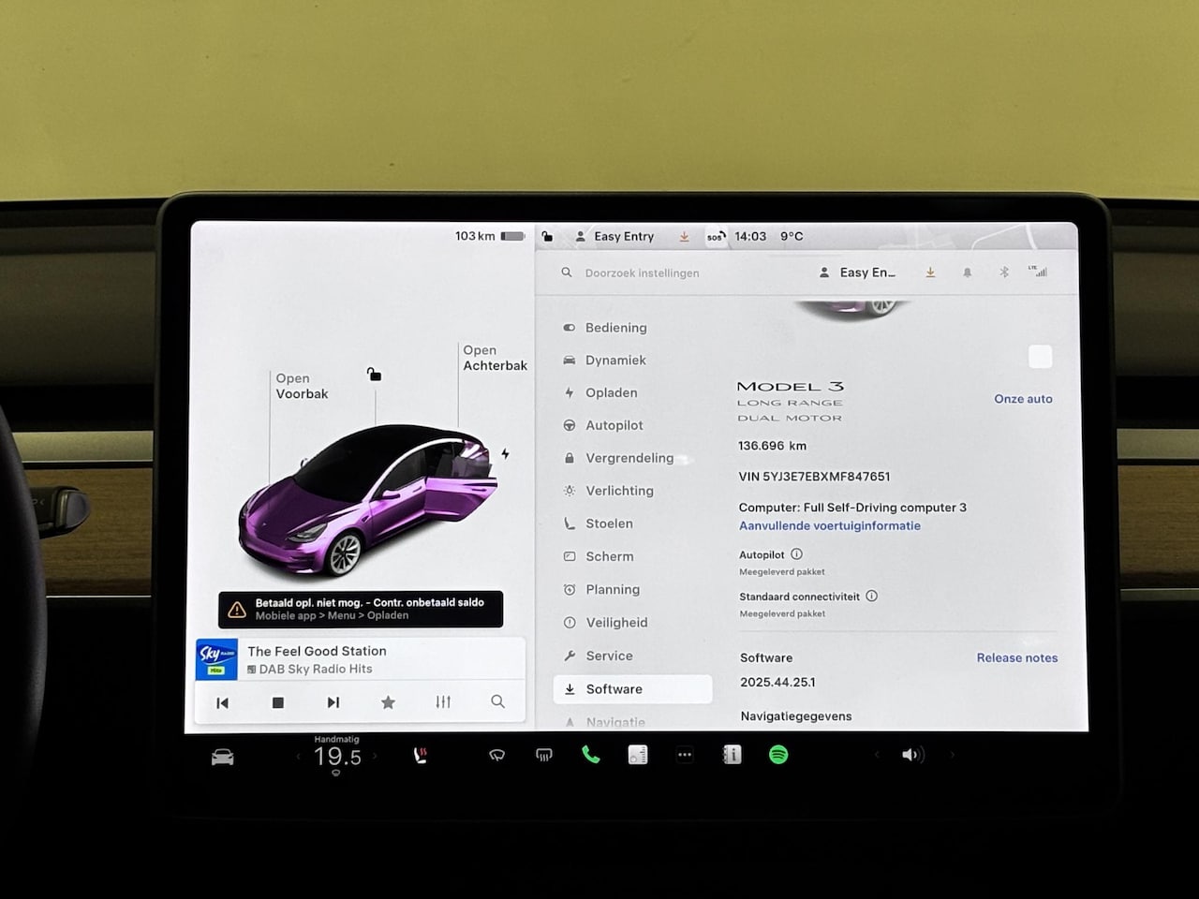Stop the radio playback
This screenshot has width=1199, height=899.
(x=278, y=702)
